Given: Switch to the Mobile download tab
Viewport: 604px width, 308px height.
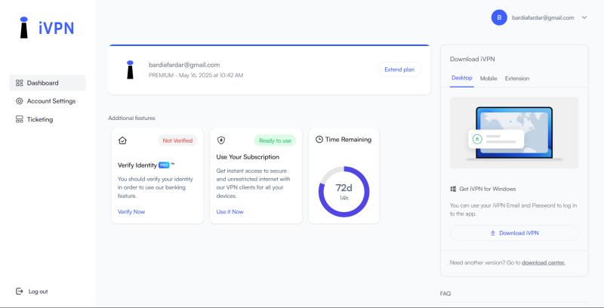Looking at the screenshot, I should pyautogui.click(x=488, y=79).
